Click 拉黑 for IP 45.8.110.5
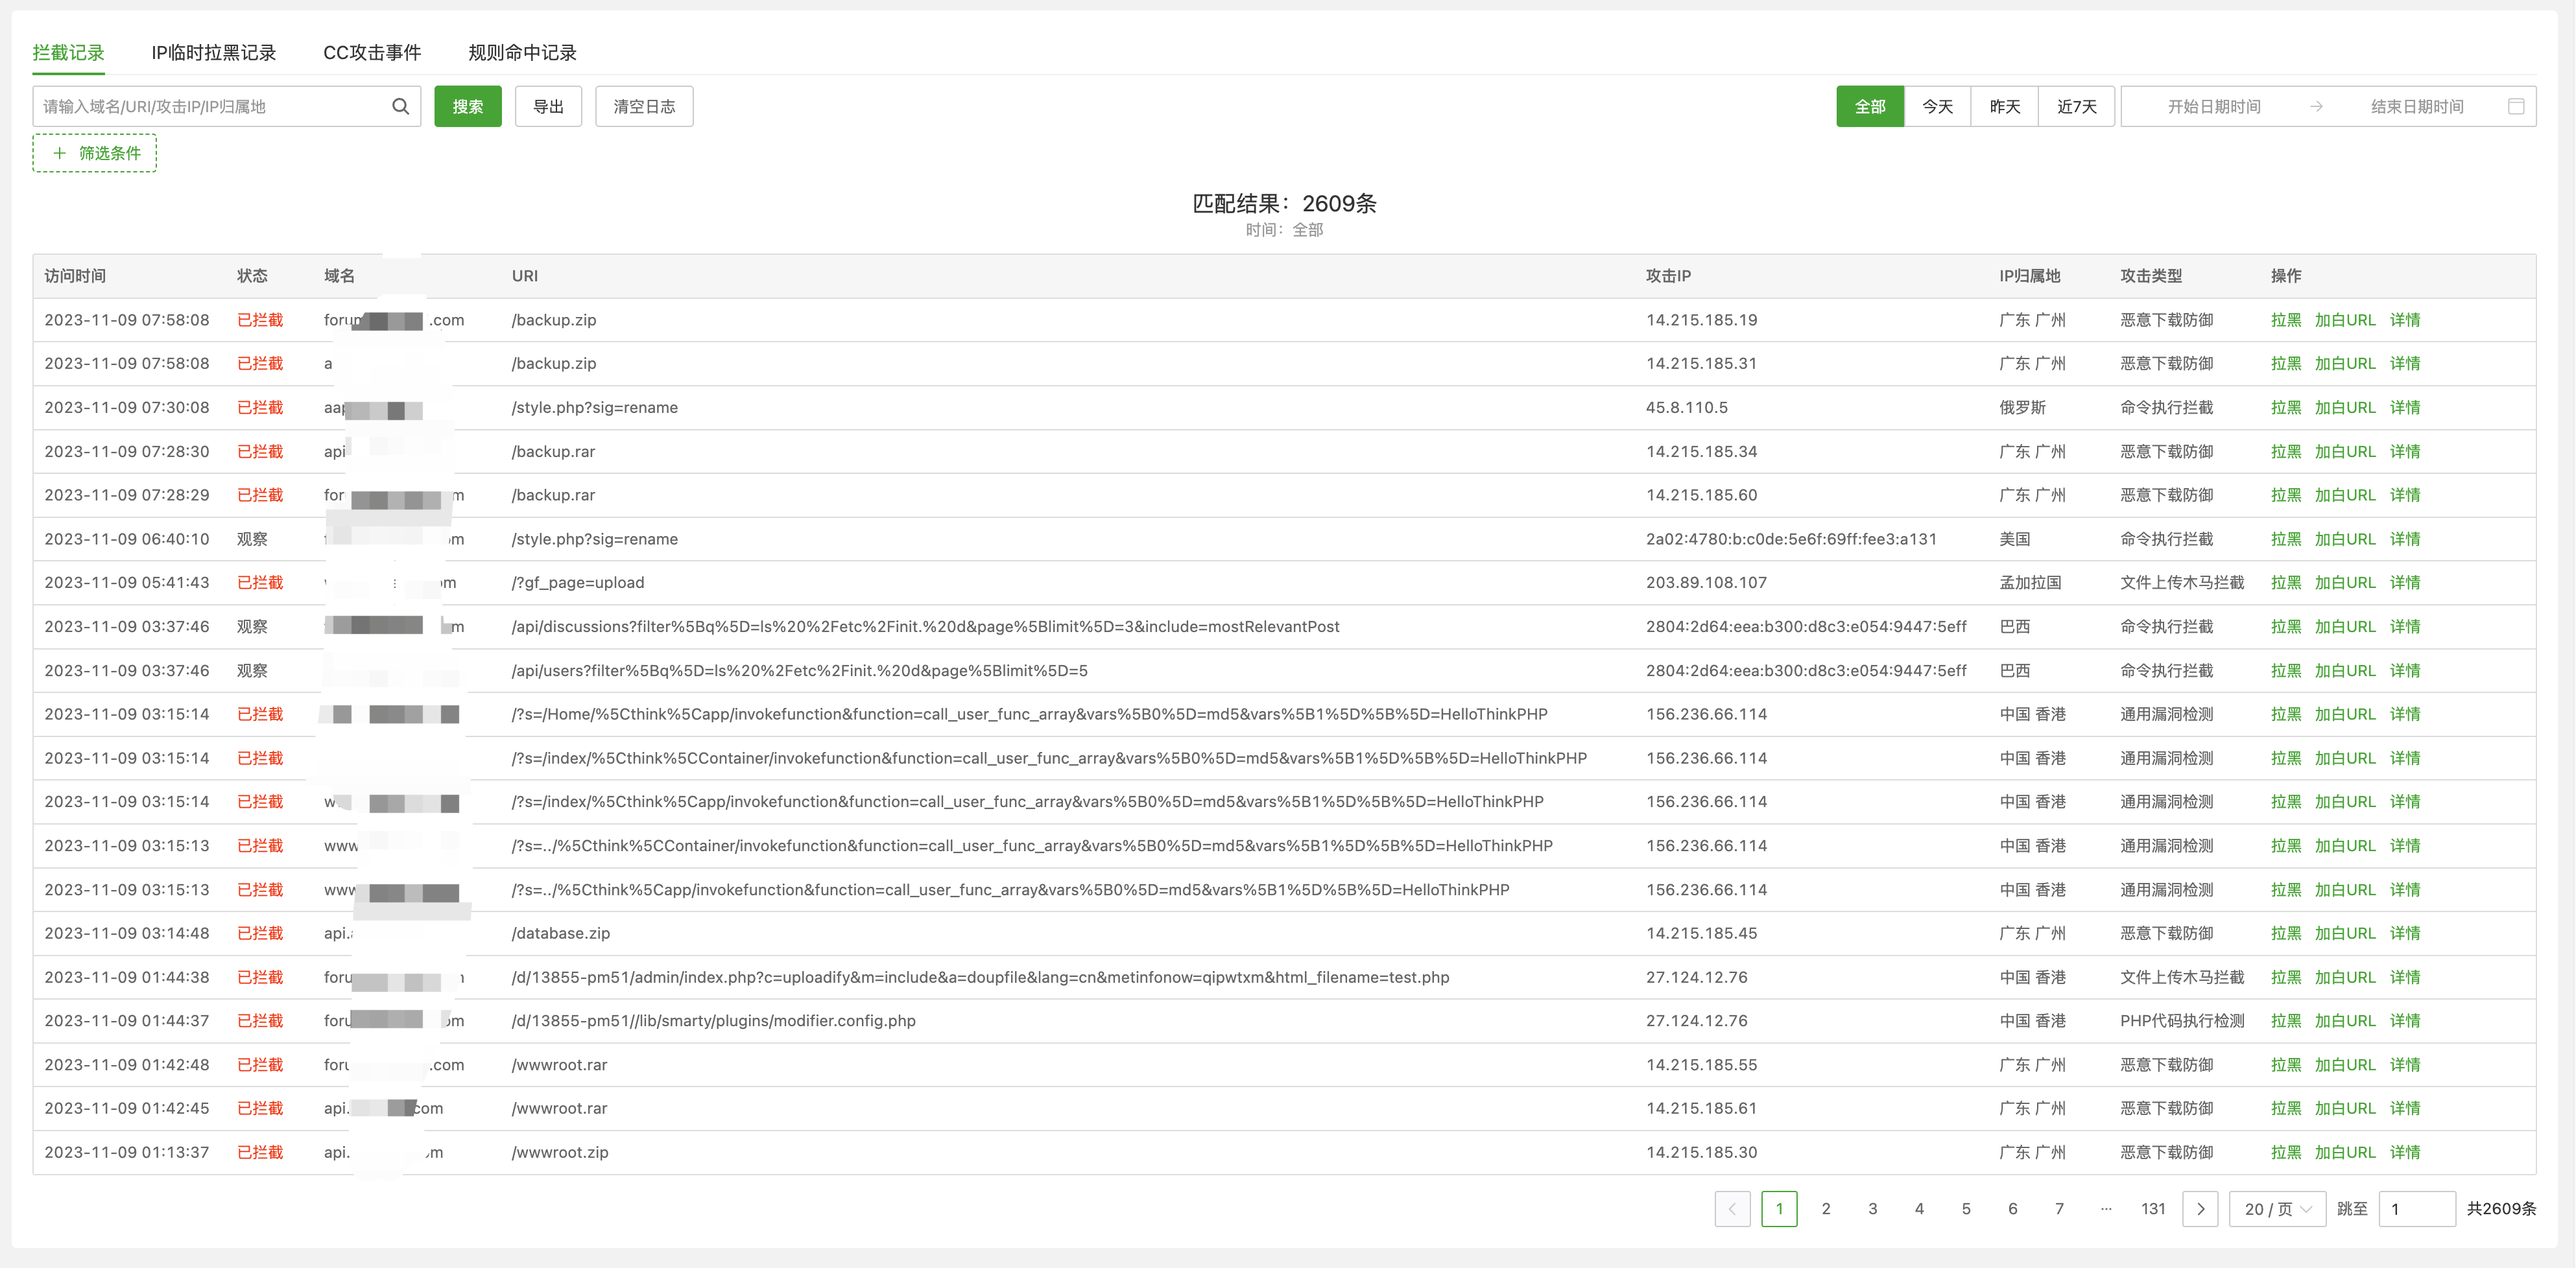 coord(2285,408)
